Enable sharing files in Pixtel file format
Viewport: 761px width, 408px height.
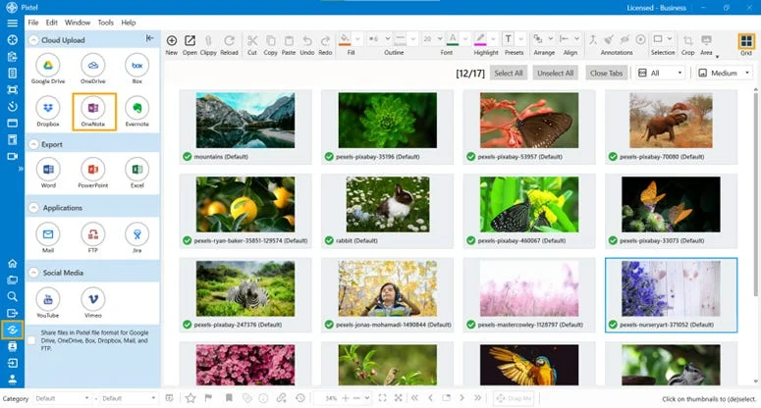point(31,340)
